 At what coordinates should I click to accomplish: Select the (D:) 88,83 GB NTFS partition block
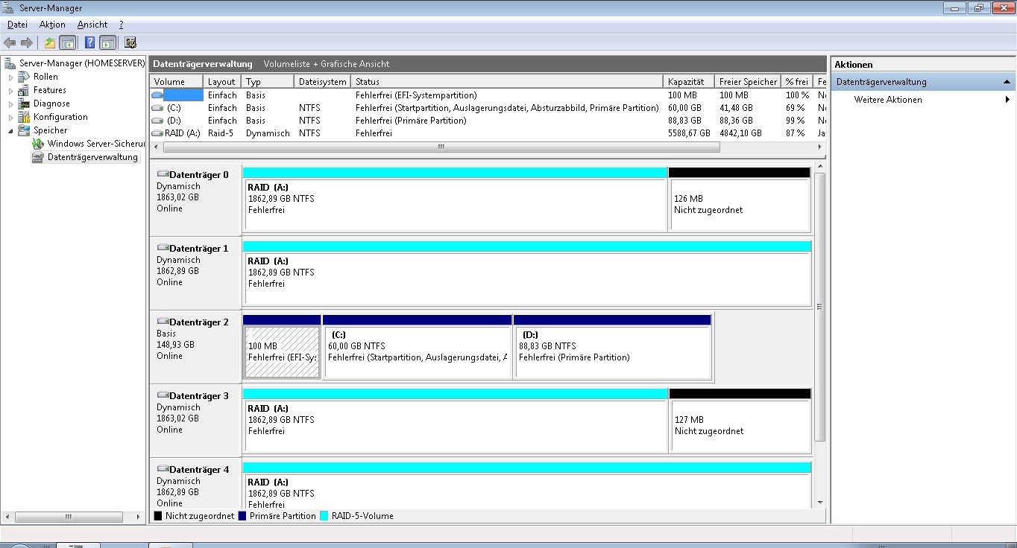[x=613, y=346]
